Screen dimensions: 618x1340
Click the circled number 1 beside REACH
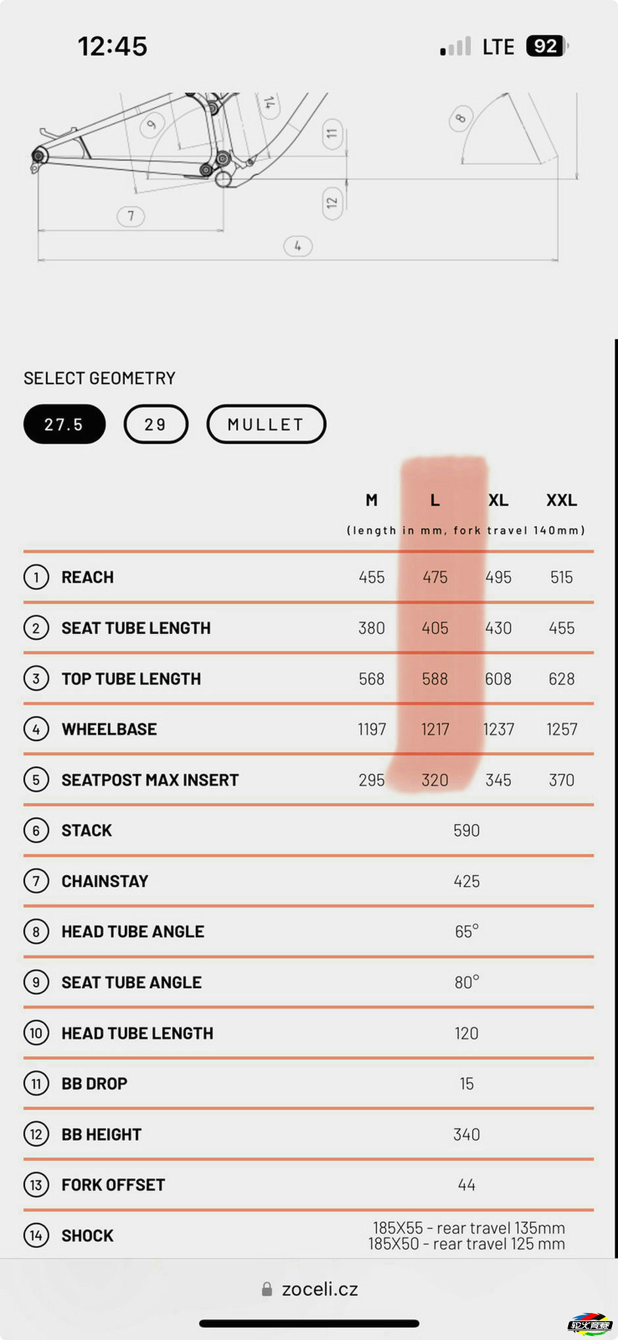tap(36, 577)
